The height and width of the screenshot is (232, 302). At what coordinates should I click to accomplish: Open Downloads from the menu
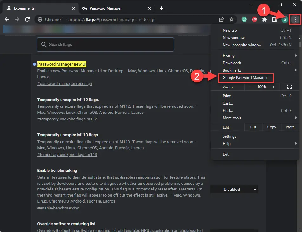point(255,63)
